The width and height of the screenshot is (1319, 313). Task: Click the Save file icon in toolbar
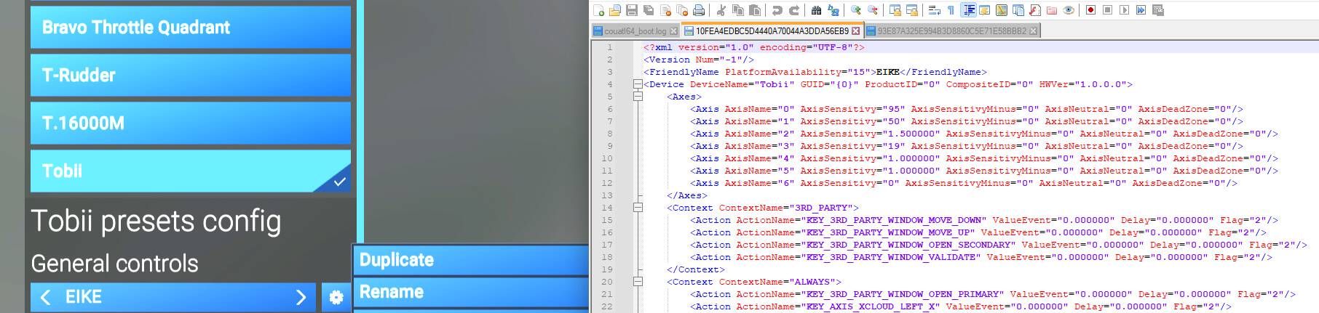(x=632, y=10)
